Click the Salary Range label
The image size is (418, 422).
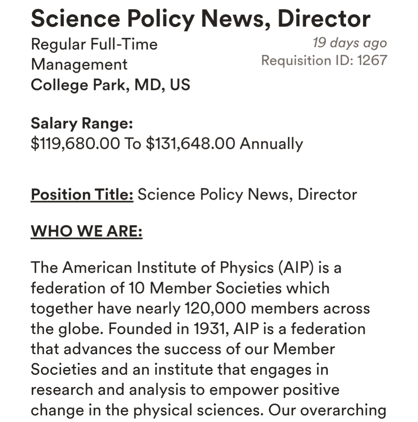tap(82, 124)
